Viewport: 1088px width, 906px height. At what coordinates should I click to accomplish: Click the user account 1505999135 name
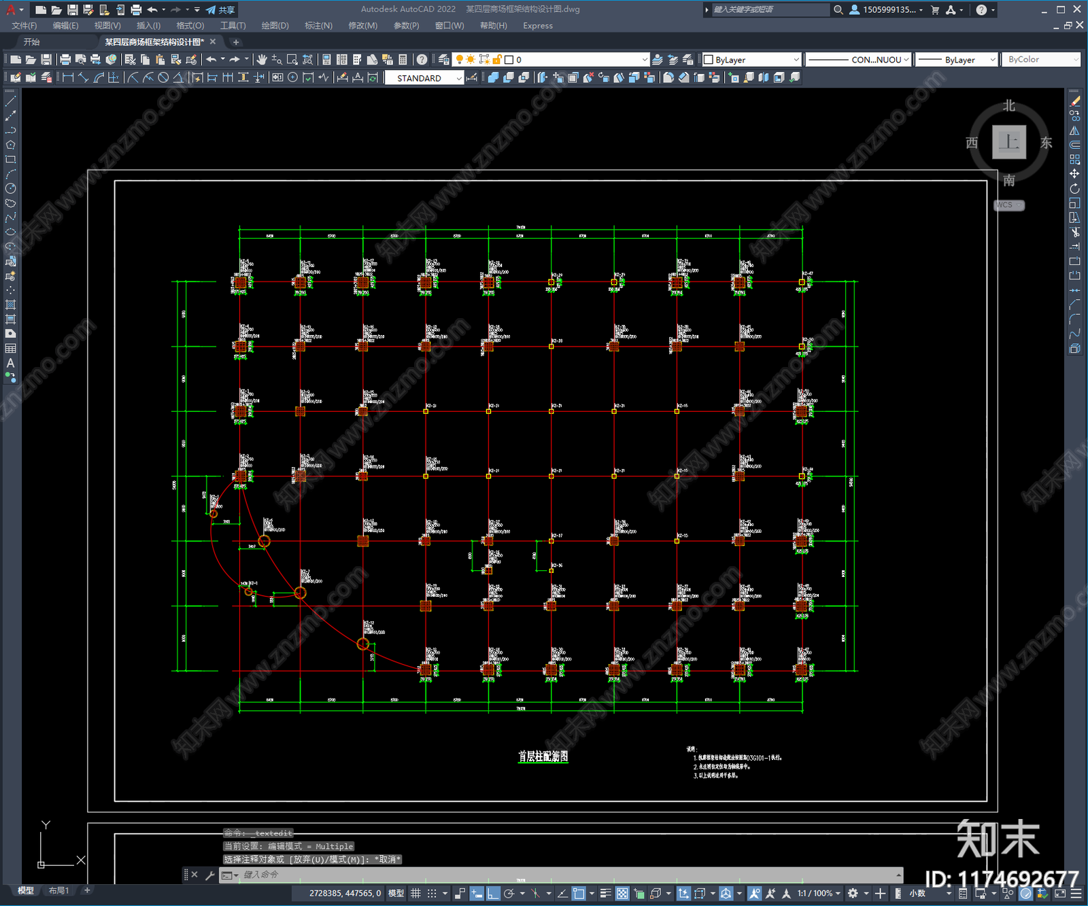click(x=890, y=10)
